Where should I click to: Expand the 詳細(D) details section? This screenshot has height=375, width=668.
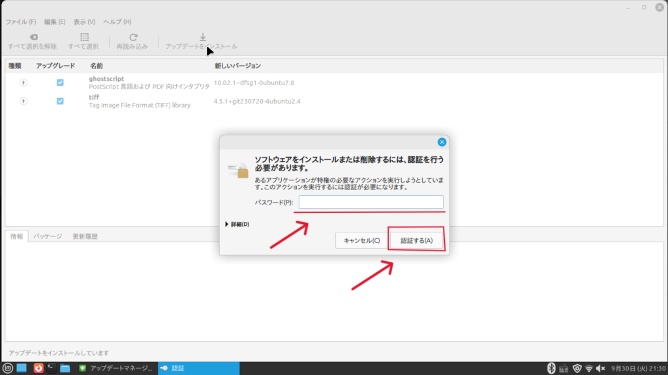click(x=236, y=225)
